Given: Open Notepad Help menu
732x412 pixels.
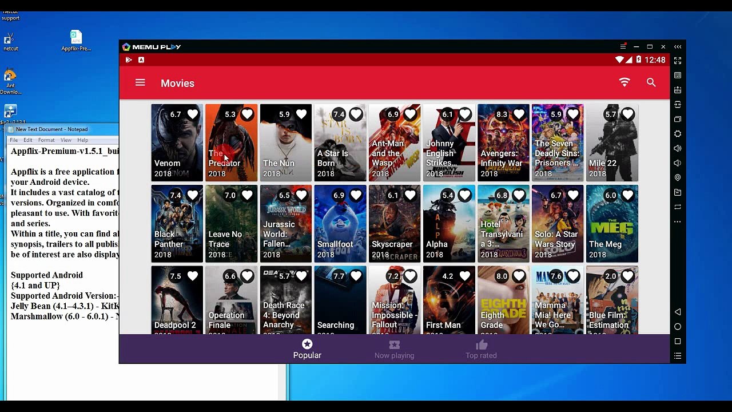Looking at the screenshot, I should 82,140.
